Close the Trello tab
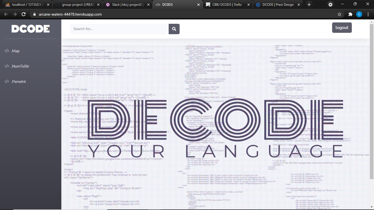The height and width of the screenshot is (210, 374). pos(249,5)
